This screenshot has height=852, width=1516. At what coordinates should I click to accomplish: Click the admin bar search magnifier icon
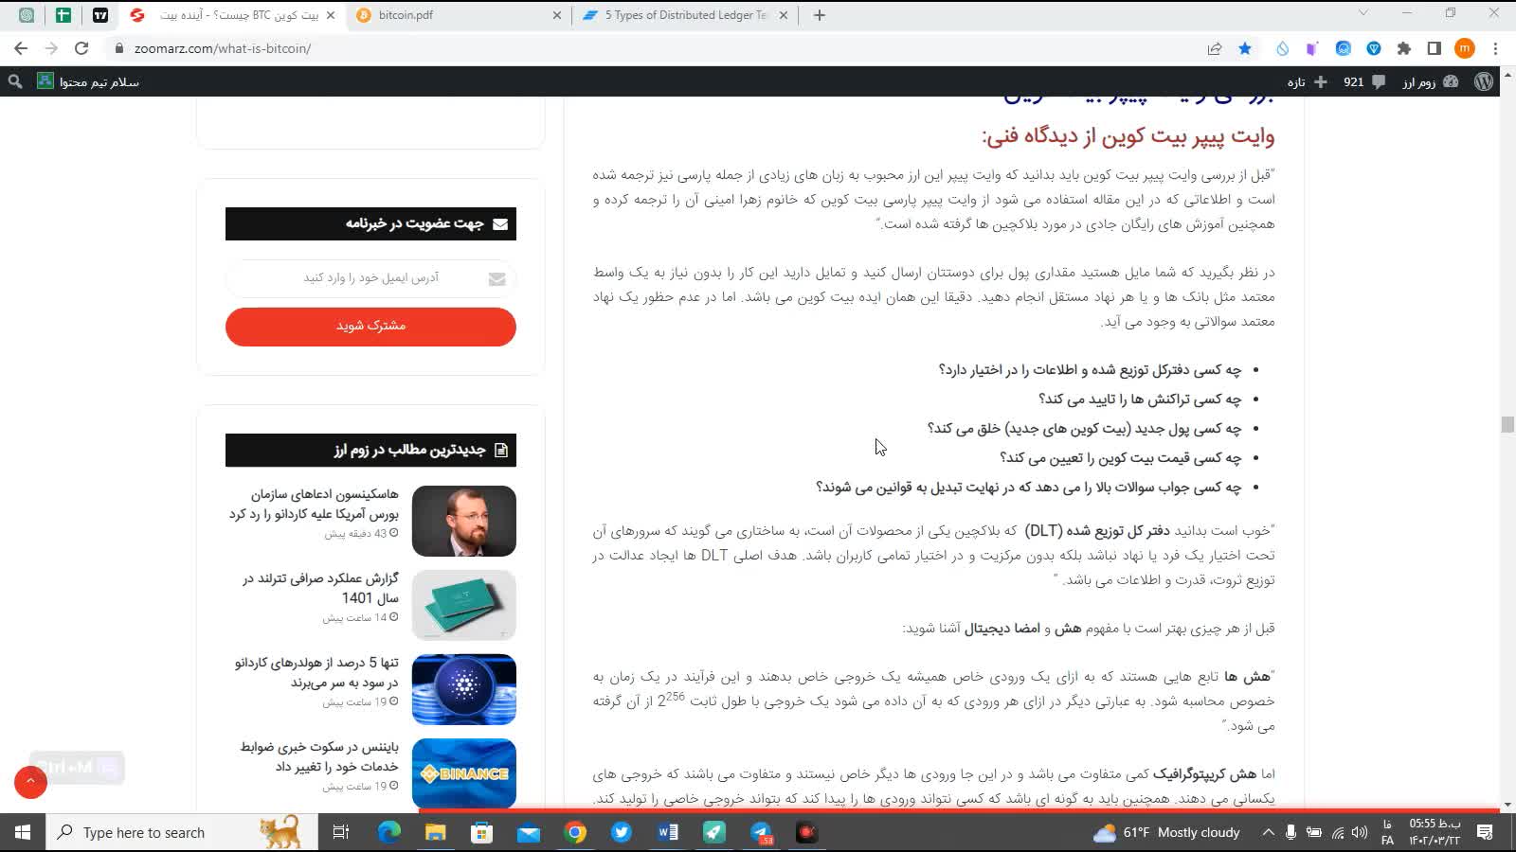pos(15,82)
